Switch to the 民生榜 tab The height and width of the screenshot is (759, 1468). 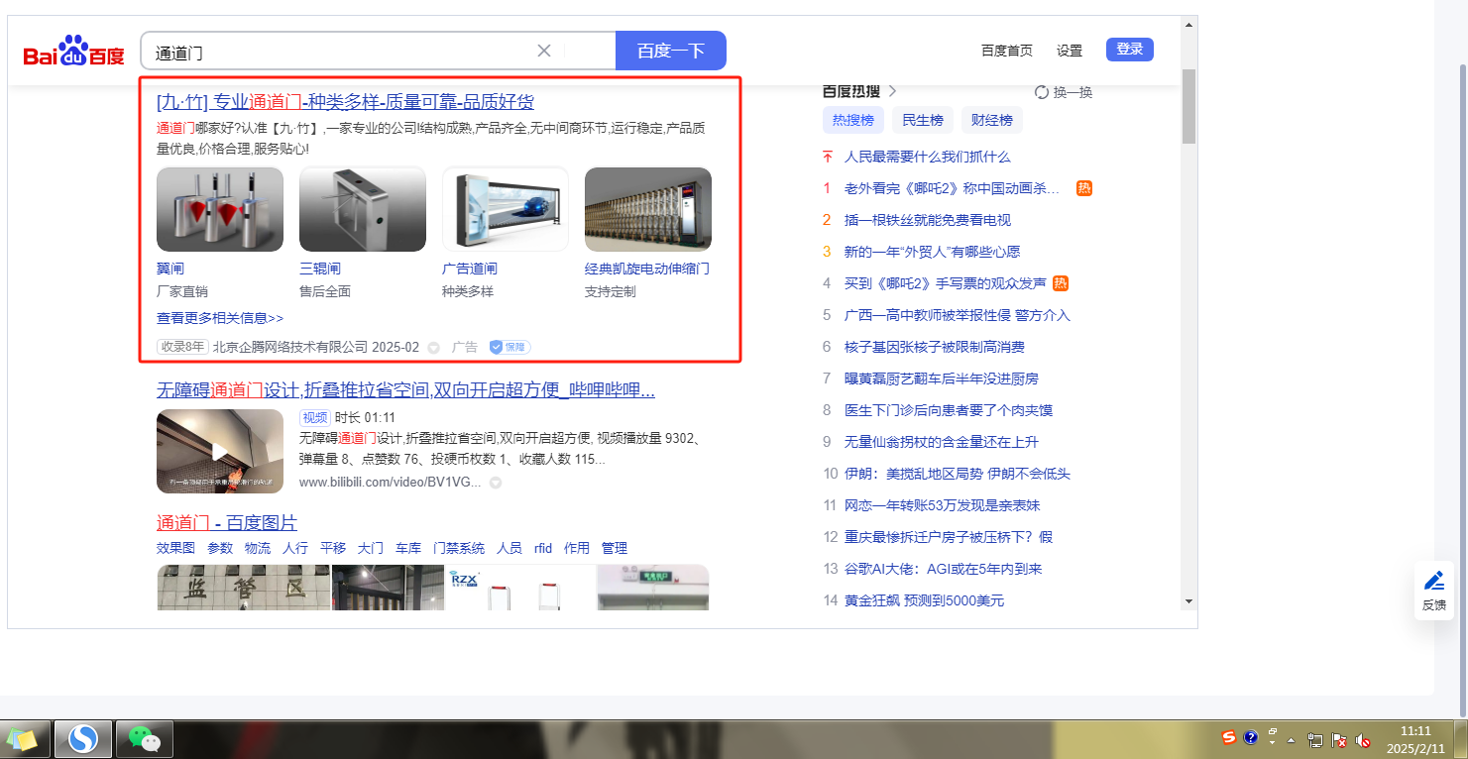pos(922,121)
